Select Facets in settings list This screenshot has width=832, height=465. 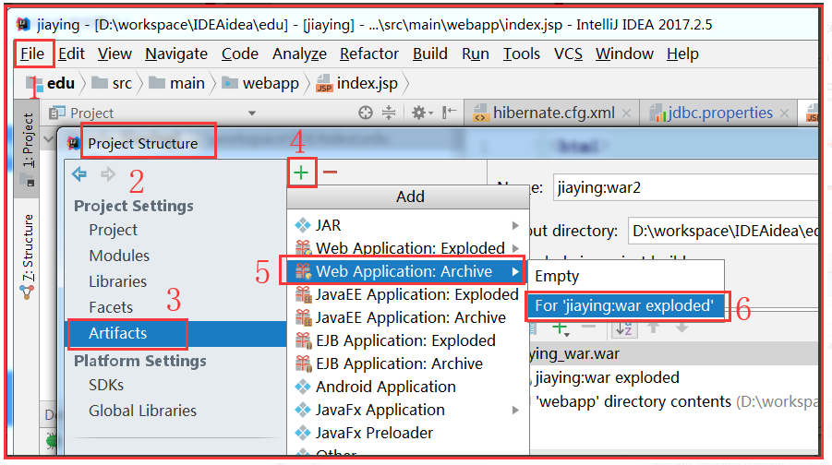pos(111,307)
